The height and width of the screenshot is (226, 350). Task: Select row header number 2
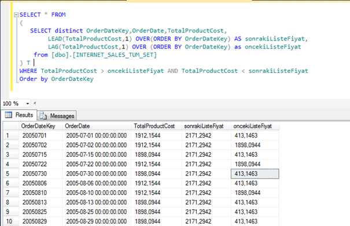pos(11,145)
